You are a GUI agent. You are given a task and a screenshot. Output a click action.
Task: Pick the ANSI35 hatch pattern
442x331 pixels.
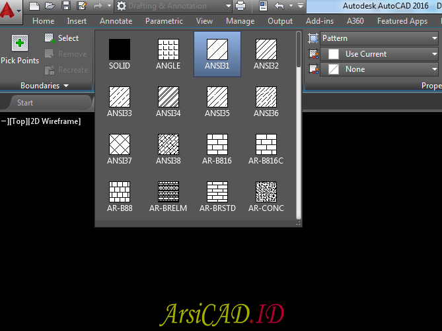click(217, 102)
